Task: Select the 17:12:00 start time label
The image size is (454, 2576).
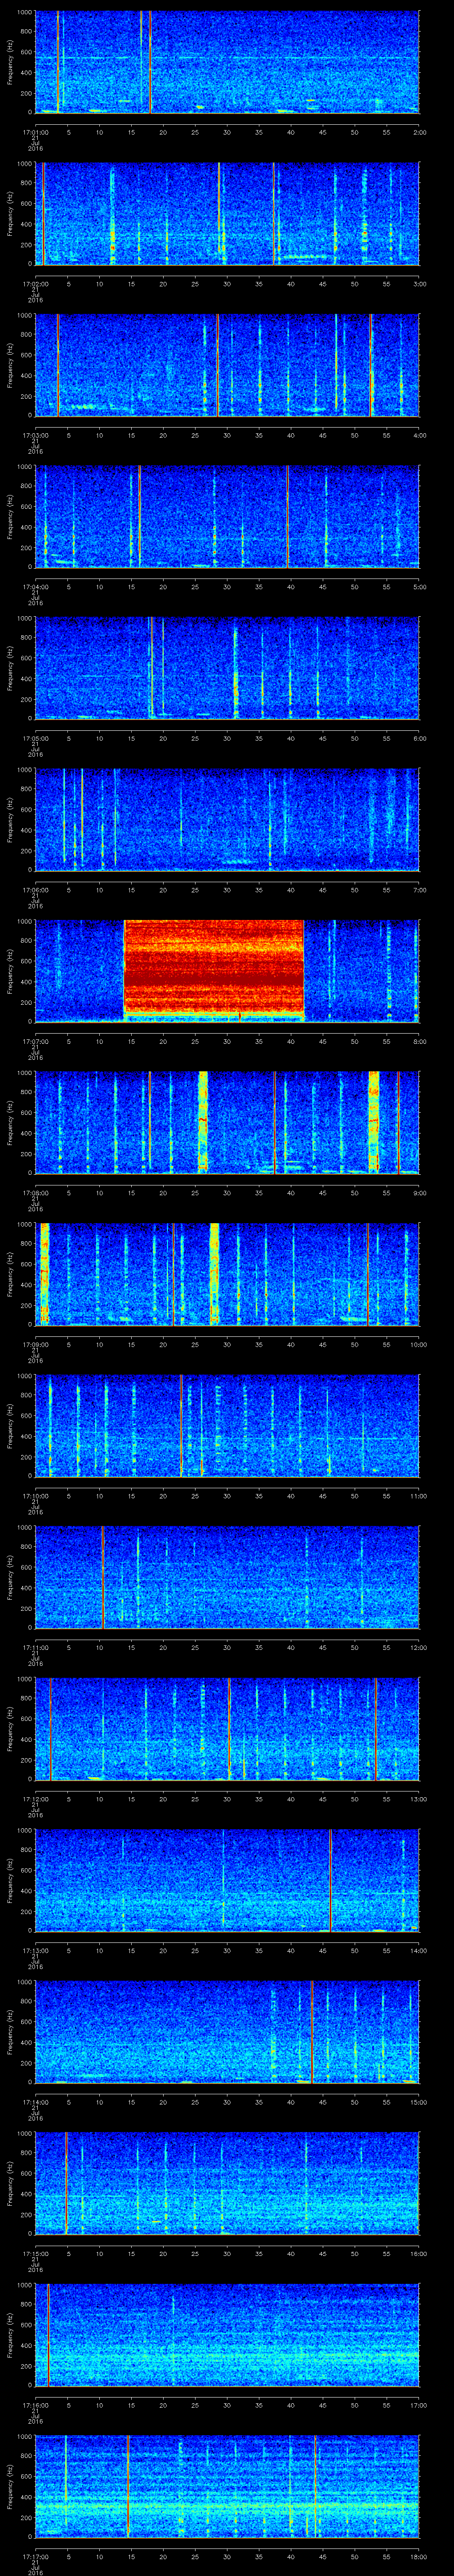Action: (35, 1799)
